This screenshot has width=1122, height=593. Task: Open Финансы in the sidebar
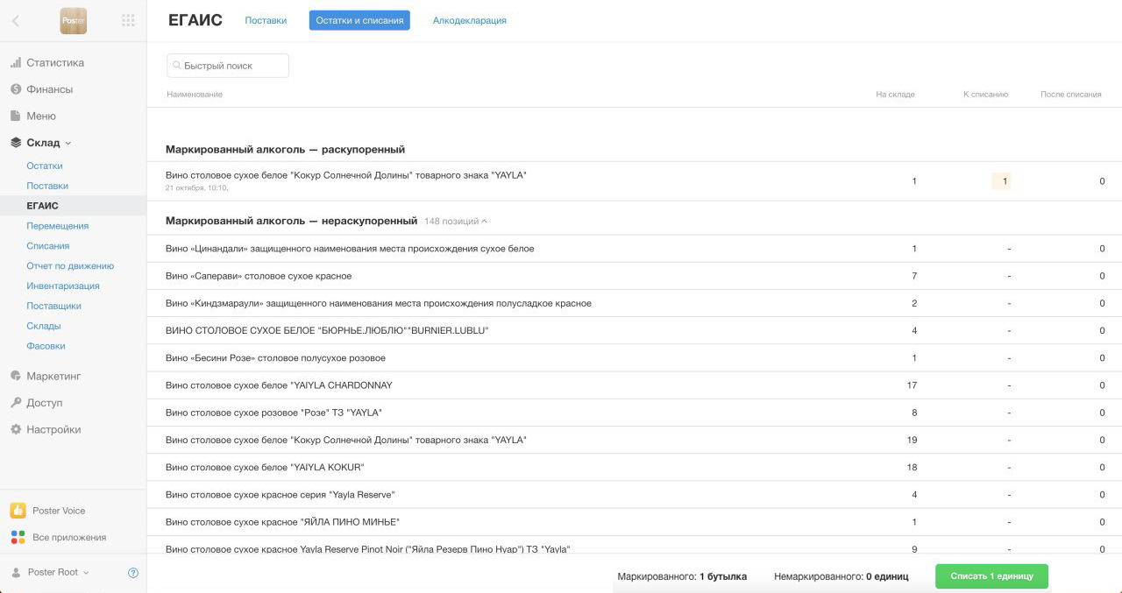pos(50,89)
